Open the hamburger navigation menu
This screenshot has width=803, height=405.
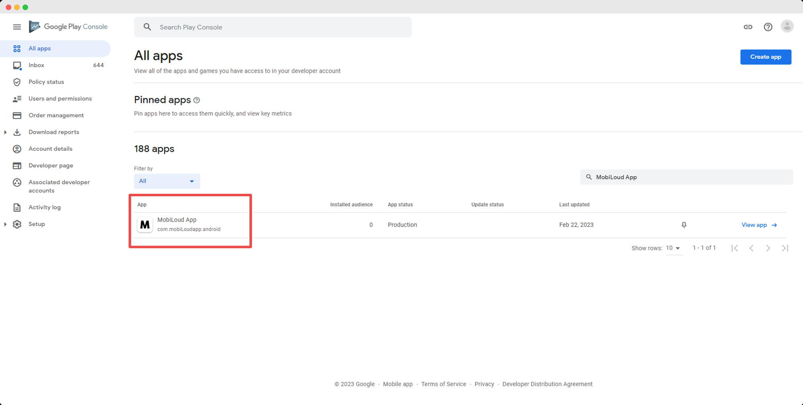pos(17,27)
